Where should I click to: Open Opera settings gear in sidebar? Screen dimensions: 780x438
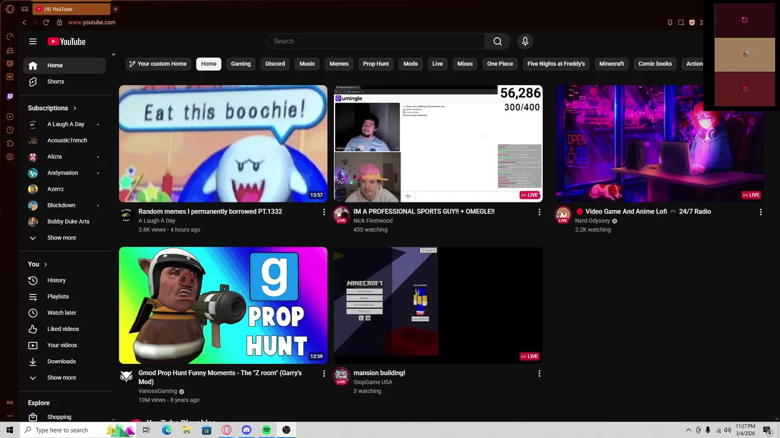pyautogui.click(x=10, y=157)
